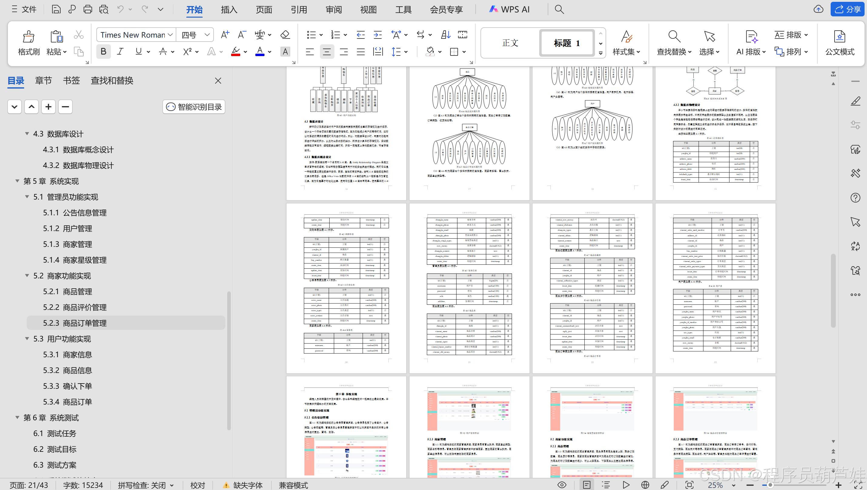Click the clear formatting eraser icon

coord(285,35)
